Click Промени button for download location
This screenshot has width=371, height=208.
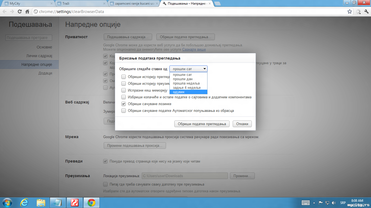(x=242, y=176)
